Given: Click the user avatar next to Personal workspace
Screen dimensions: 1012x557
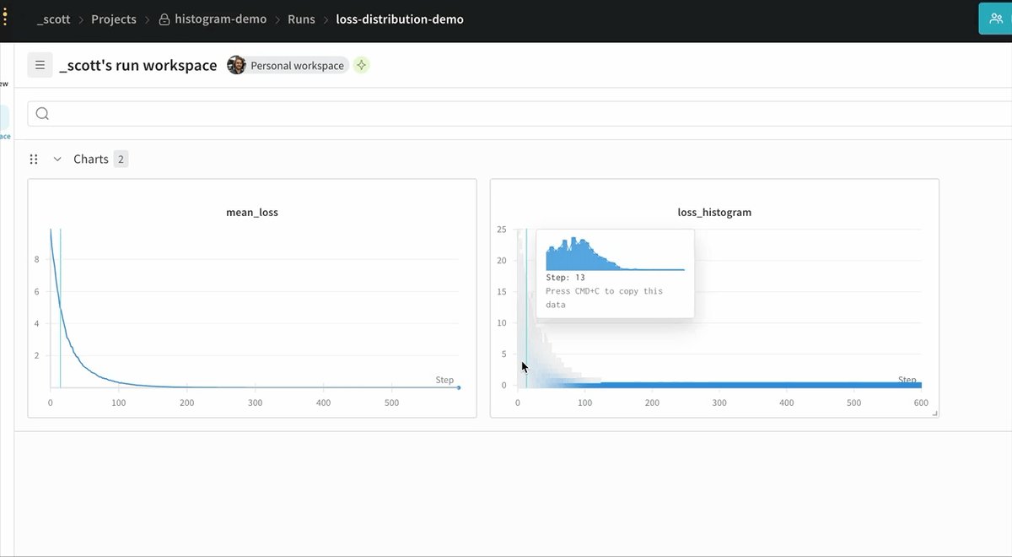Looking at the screenshot, I should click(x=237, y=65).
